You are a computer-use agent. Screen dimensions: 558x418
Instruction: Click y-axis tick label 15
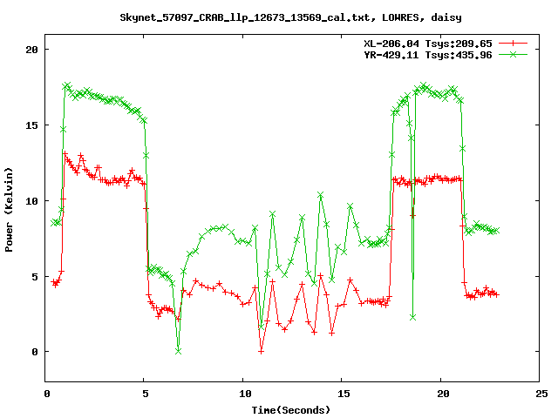(31, 125)
